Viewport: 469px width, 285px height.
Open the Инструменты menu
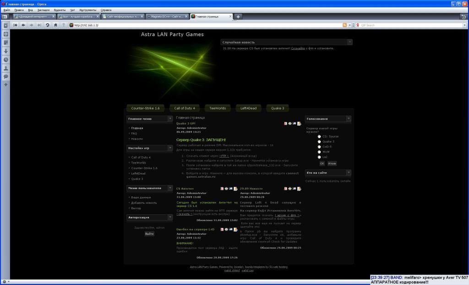[87, 10]
